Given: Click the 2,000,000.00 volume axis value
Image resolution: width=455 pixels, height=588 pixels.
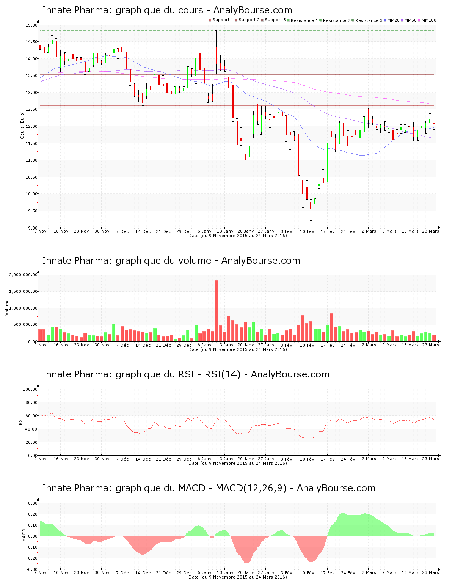Looking at the screenshot, I should click(x=23, y=275).
